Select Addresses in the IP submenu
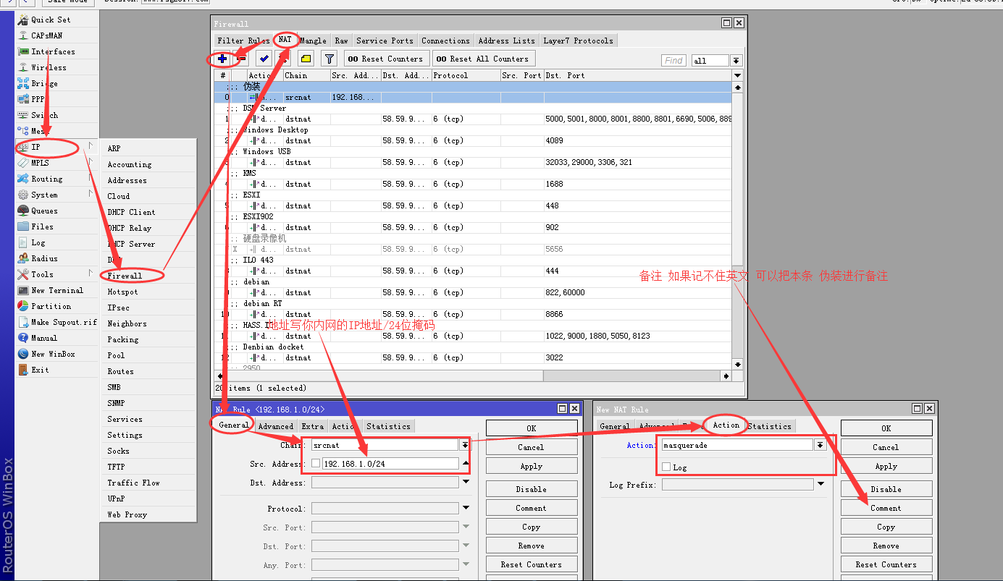This screenshot has width=1003, height=581. click(127, 180)
